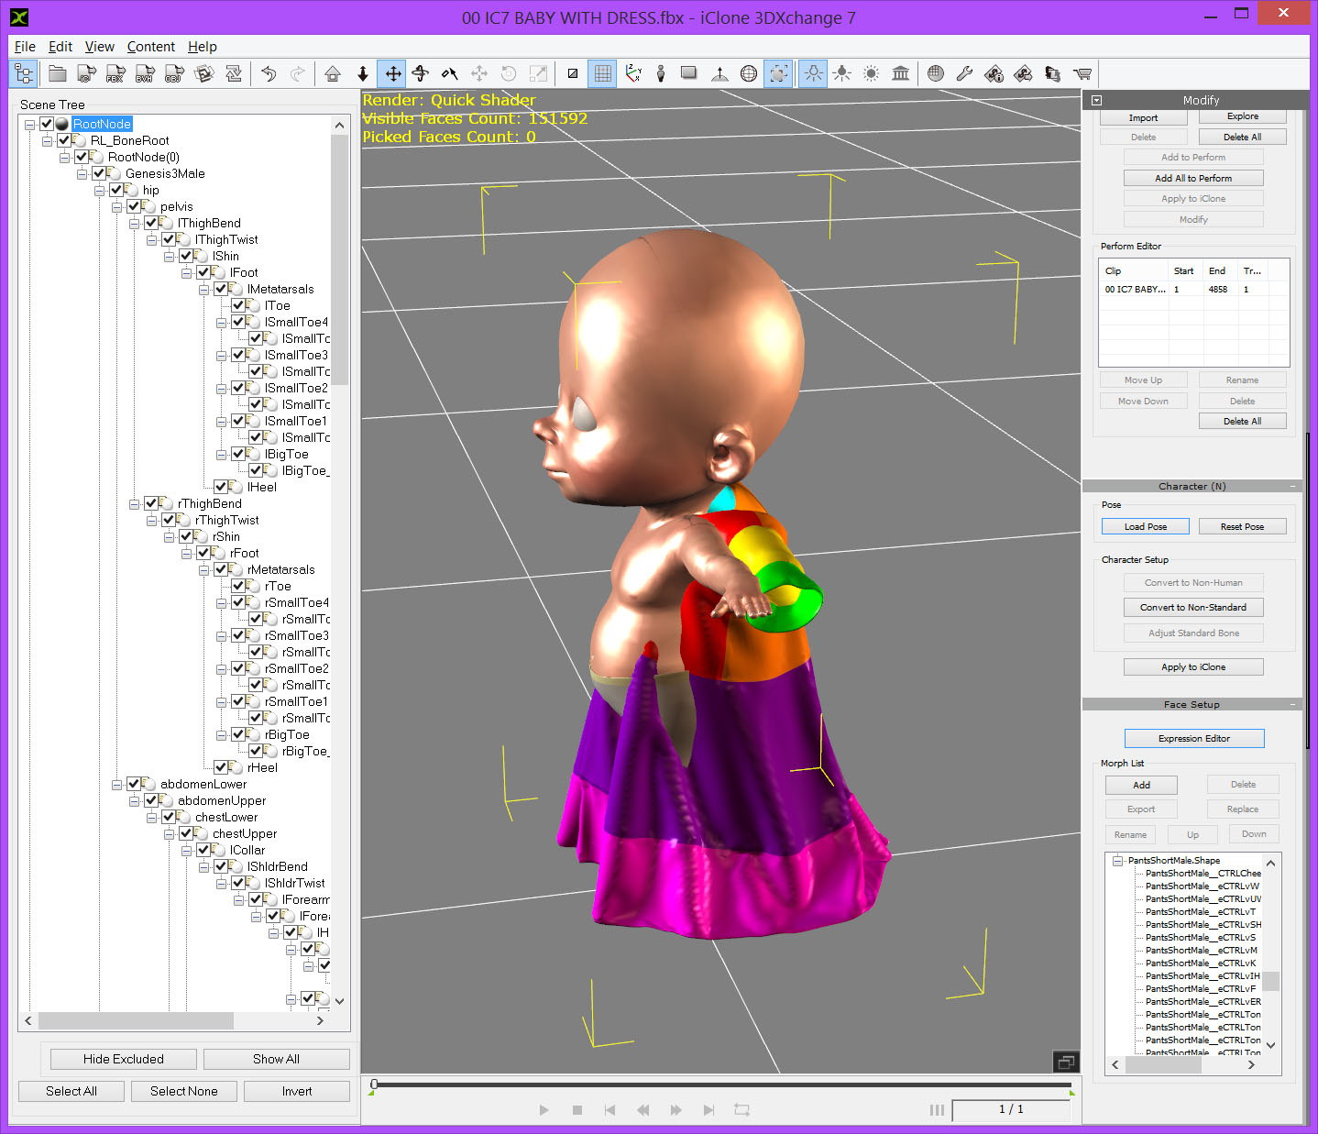Click the Export to iClone icon
1318x1134 pixels.
coord(86,73)
